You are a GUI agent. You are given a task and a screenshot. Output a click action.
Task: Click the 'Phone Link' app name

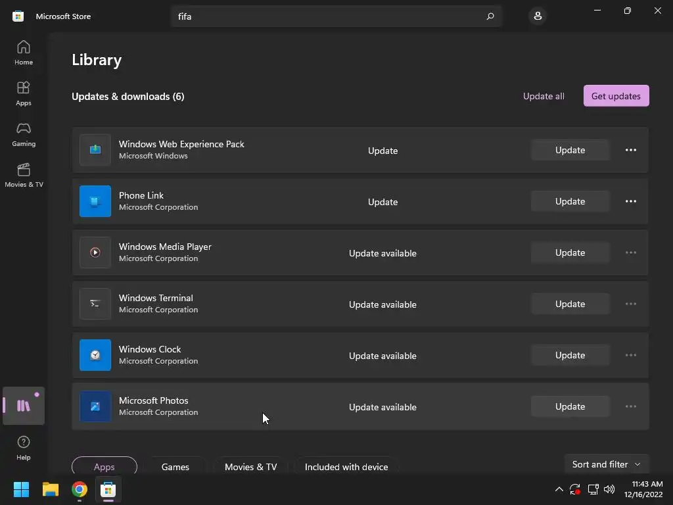click(x=141, y=195)
